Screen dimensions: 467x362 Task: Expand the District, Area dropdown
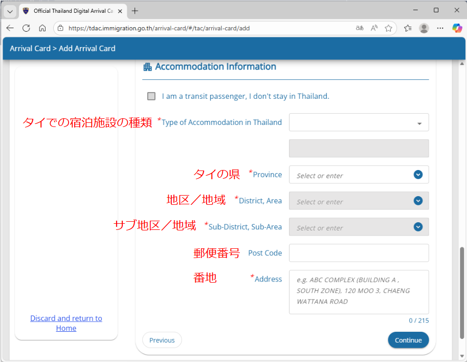point(418,201)
